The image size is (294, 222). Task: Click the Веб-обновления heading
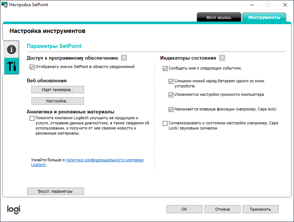[x=47, y=80]
